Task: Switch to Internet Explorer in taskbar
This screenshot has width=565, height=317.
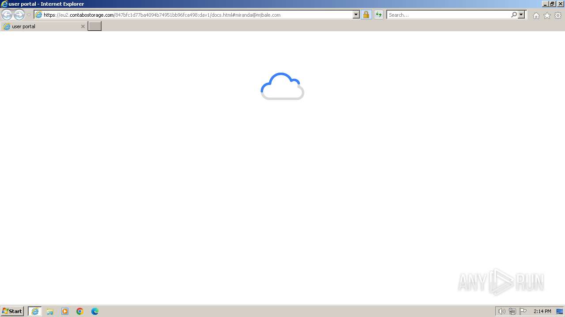Action: [35, 311]
